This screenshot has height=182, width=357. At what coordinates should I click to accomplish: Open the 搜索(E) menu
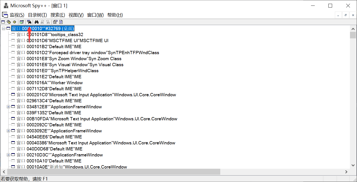tap(58, 15)
